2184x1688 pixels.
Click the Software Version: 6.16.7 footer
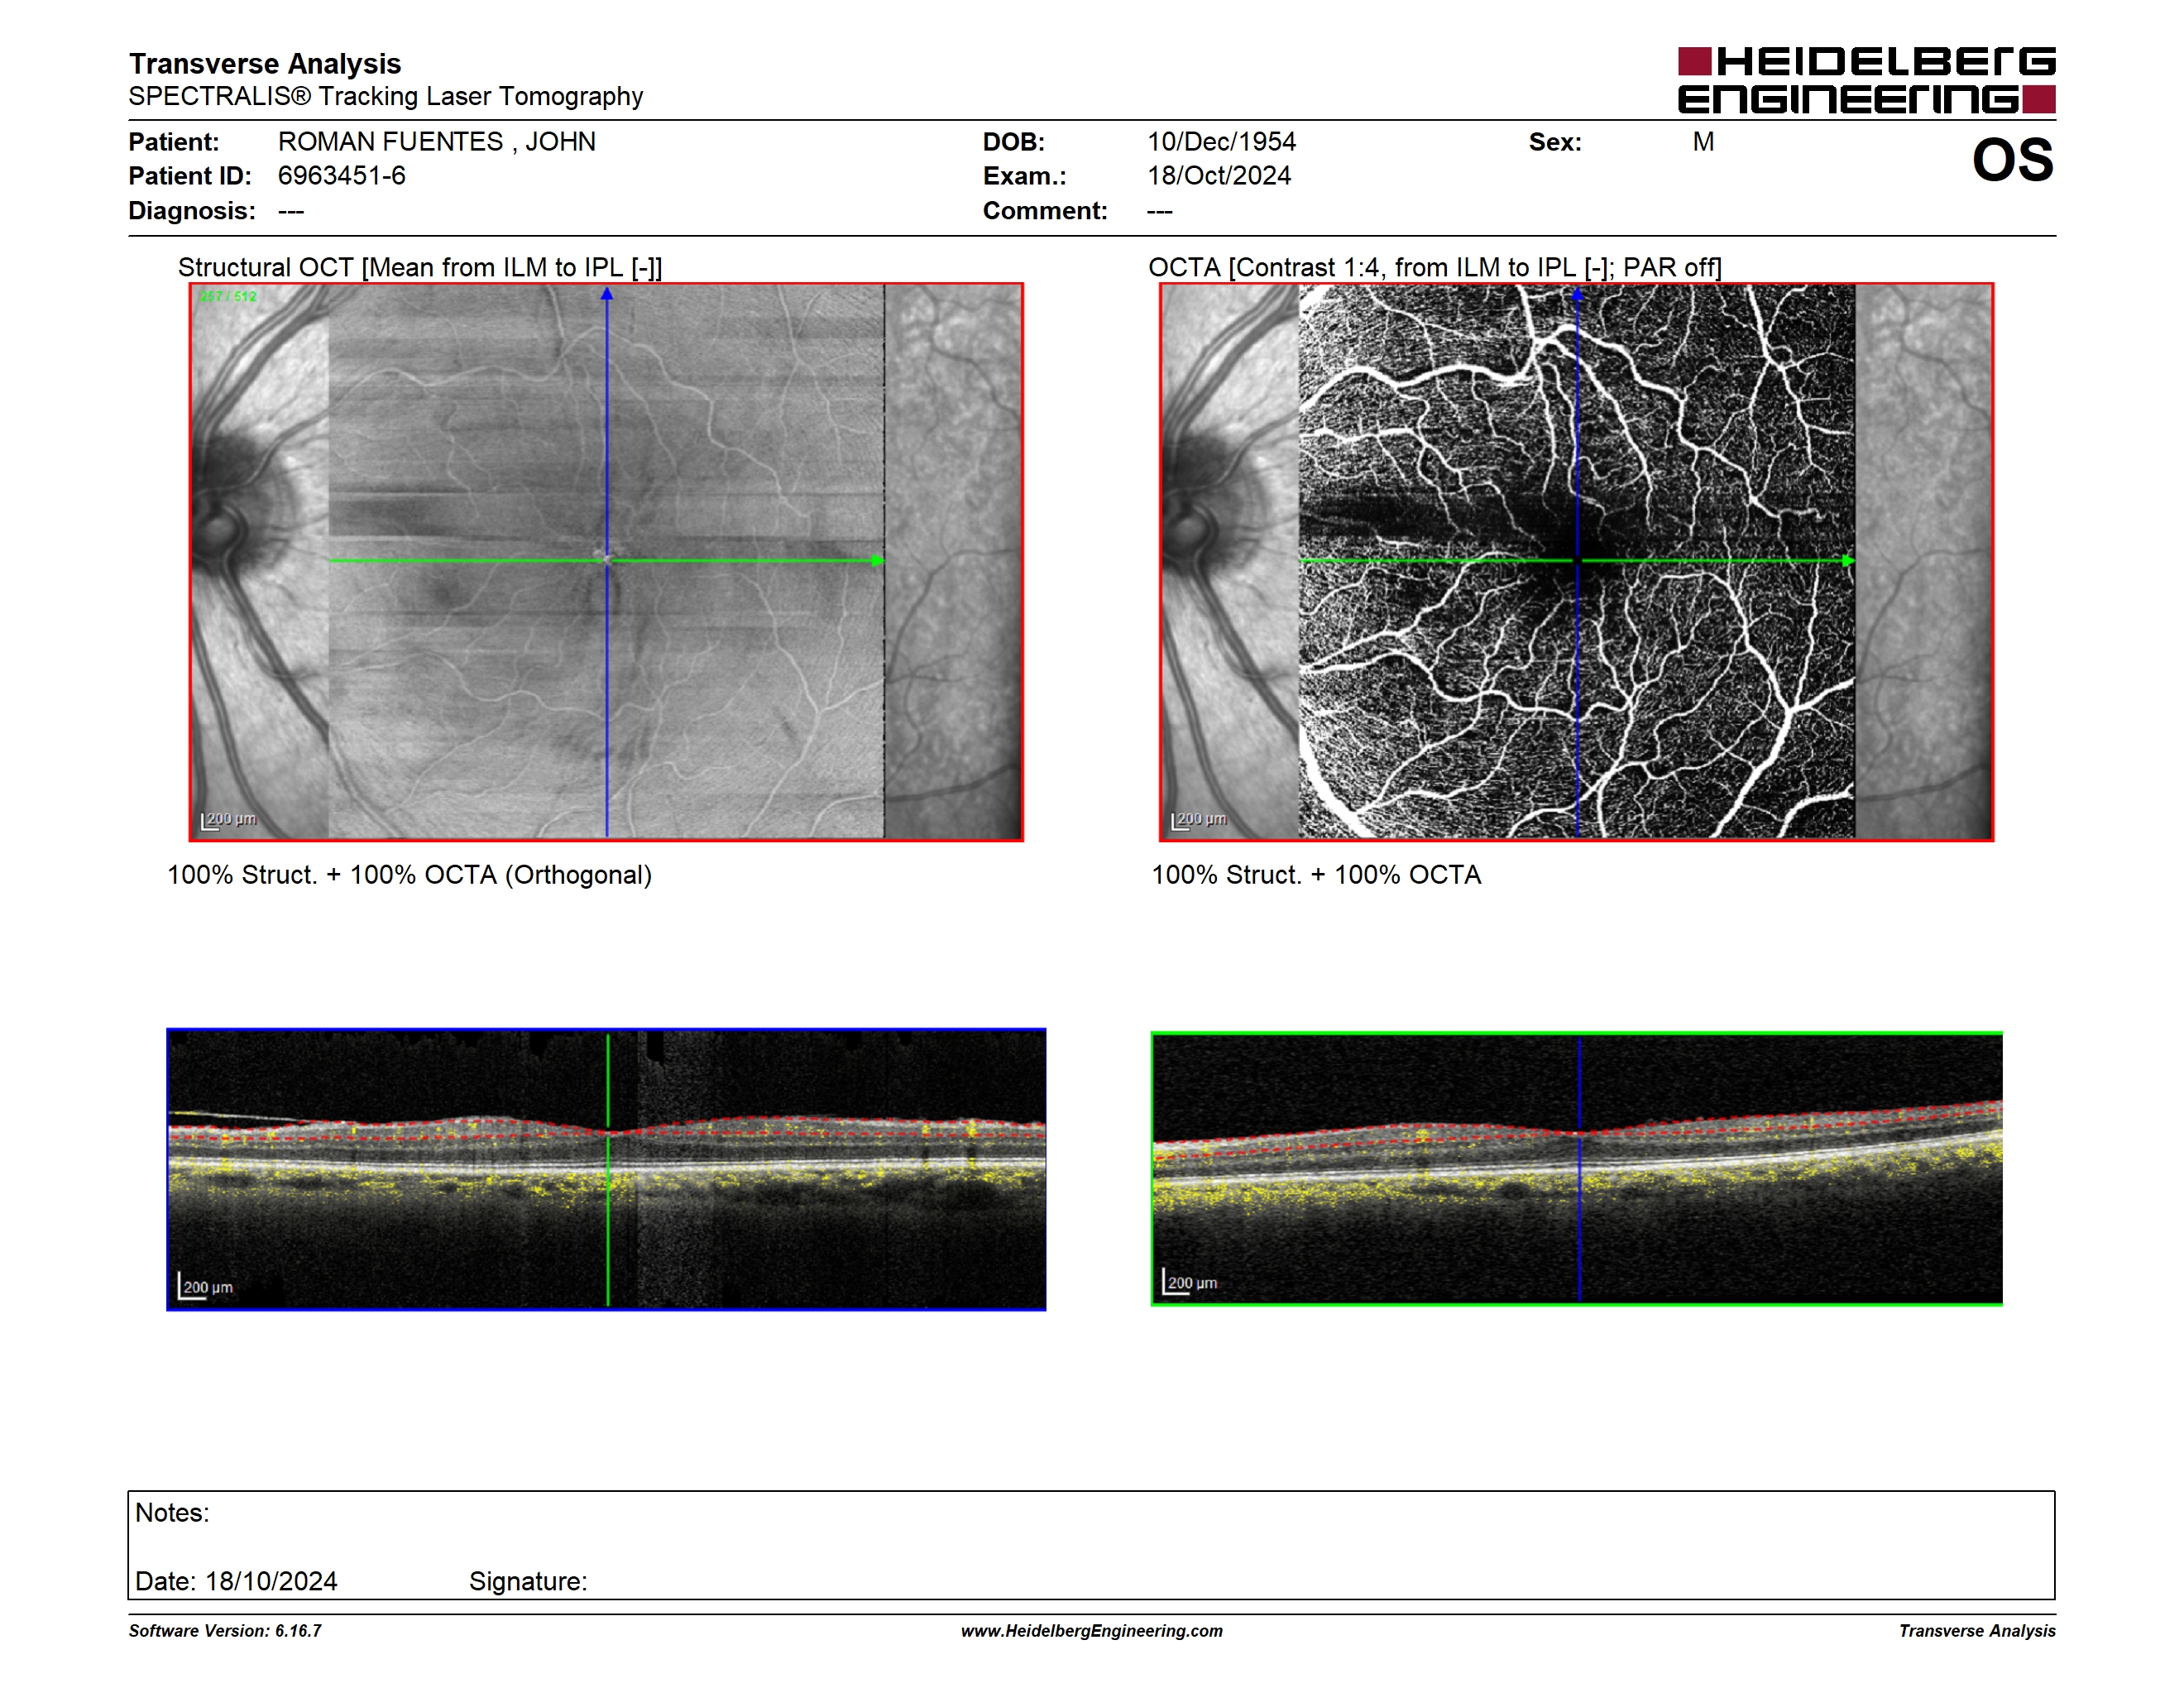click(x=225, y=1631)
